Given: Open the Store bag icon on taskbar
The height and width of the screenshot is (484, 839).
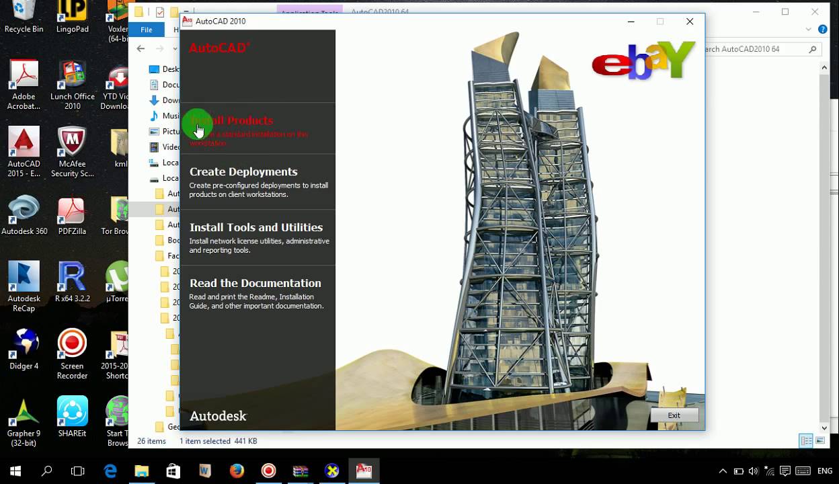Looking at the screenshot, I should point(173,471).
